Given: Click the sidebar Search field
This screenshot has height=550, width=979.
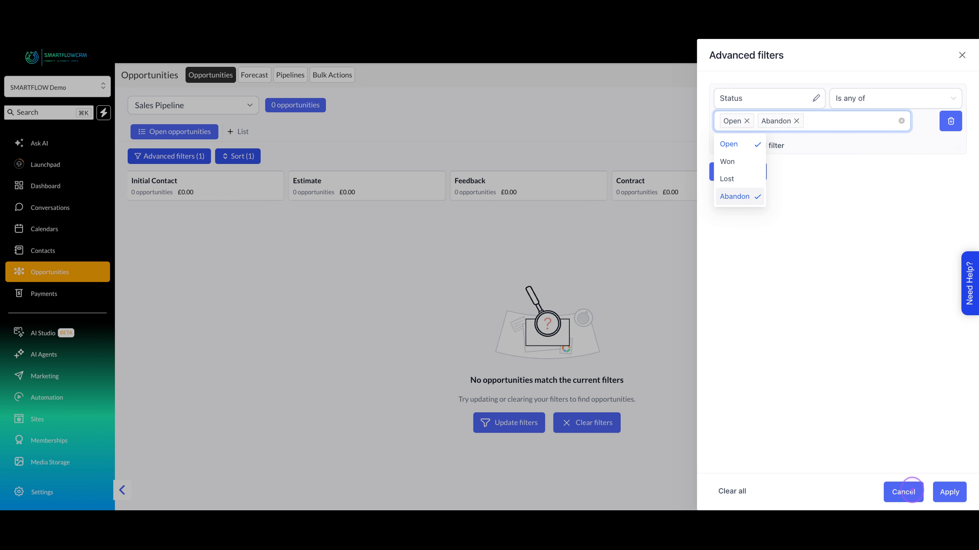Looking at the screenshot, I should (49, 112).
